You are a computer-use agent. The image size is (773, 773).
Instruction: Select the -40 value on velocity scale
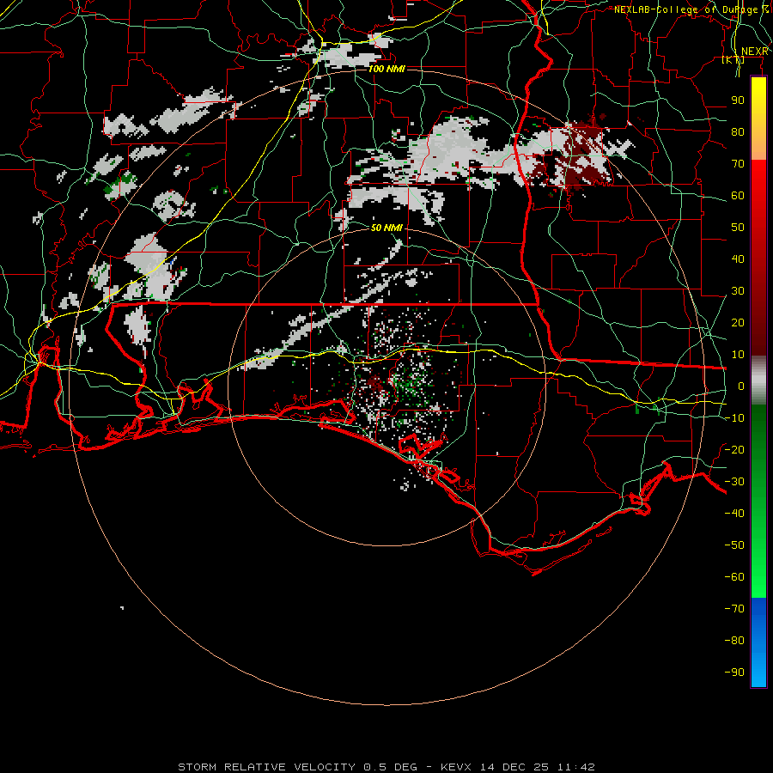(734, 514)
